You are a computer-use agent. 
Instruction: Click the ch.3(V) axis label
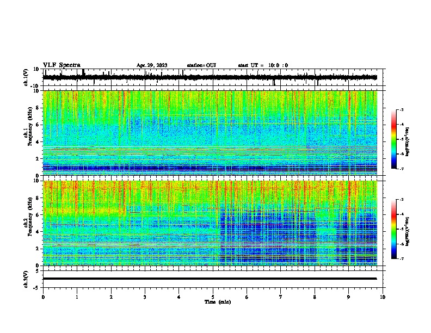26,280
